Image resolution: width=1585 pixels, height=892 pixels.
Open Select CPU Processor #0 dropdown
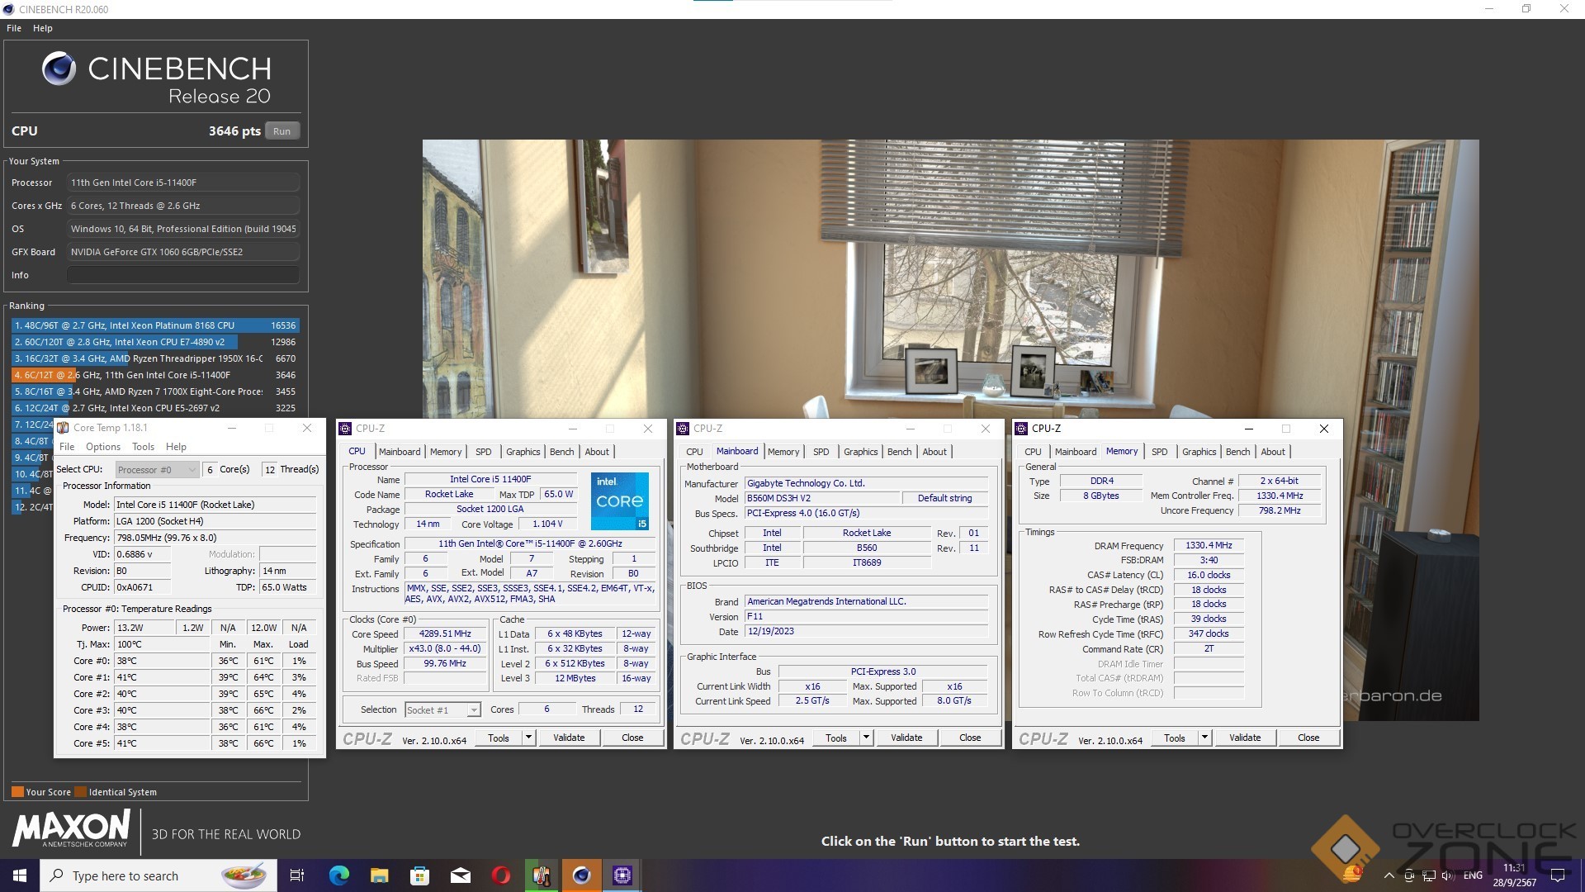coord(157,469)
